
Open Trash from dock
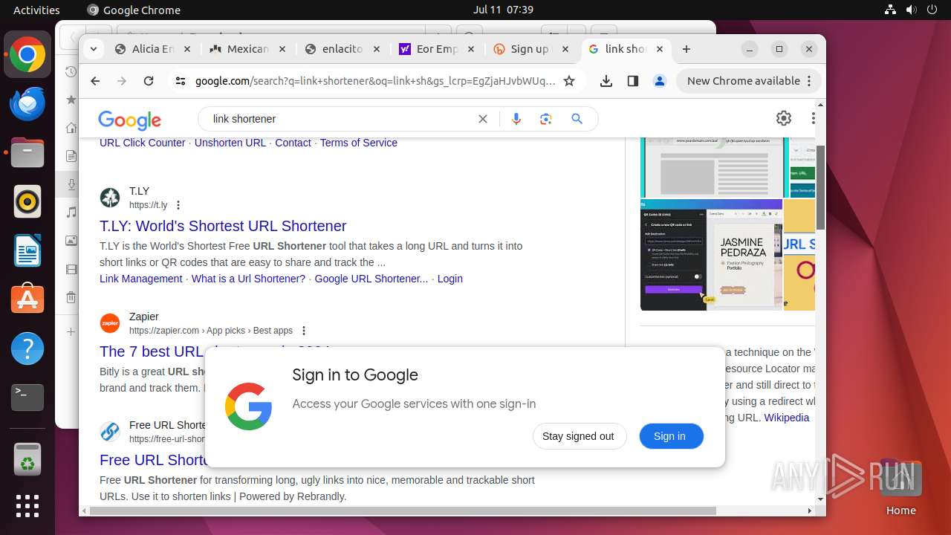(x=27, y=458)
